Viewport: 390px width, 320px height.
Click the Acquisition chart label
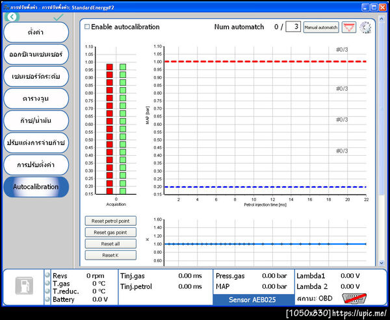[x=116, y=204]
